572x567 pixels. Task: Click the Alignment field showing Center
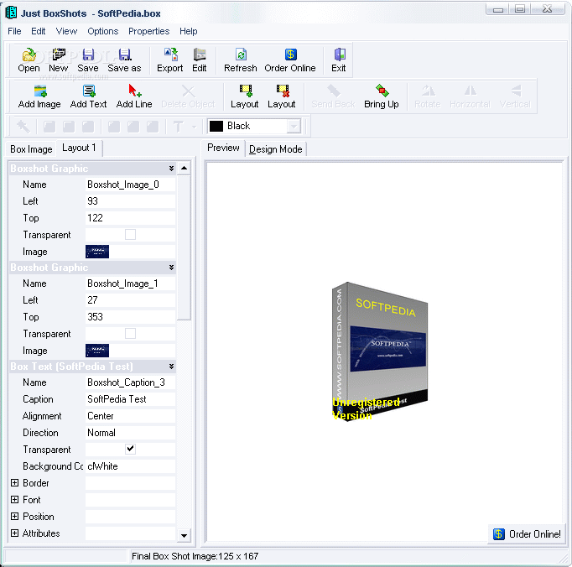pyautogui.click(x=130, y=416)
